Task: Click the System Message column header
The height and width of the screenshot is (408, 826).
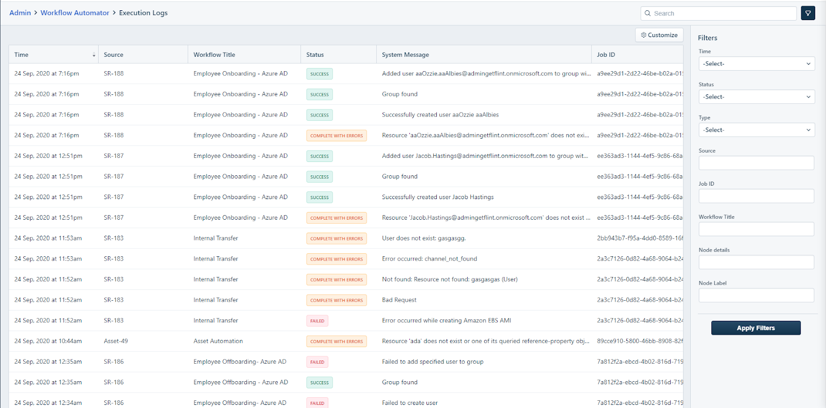Action: (x=405, y=55)
